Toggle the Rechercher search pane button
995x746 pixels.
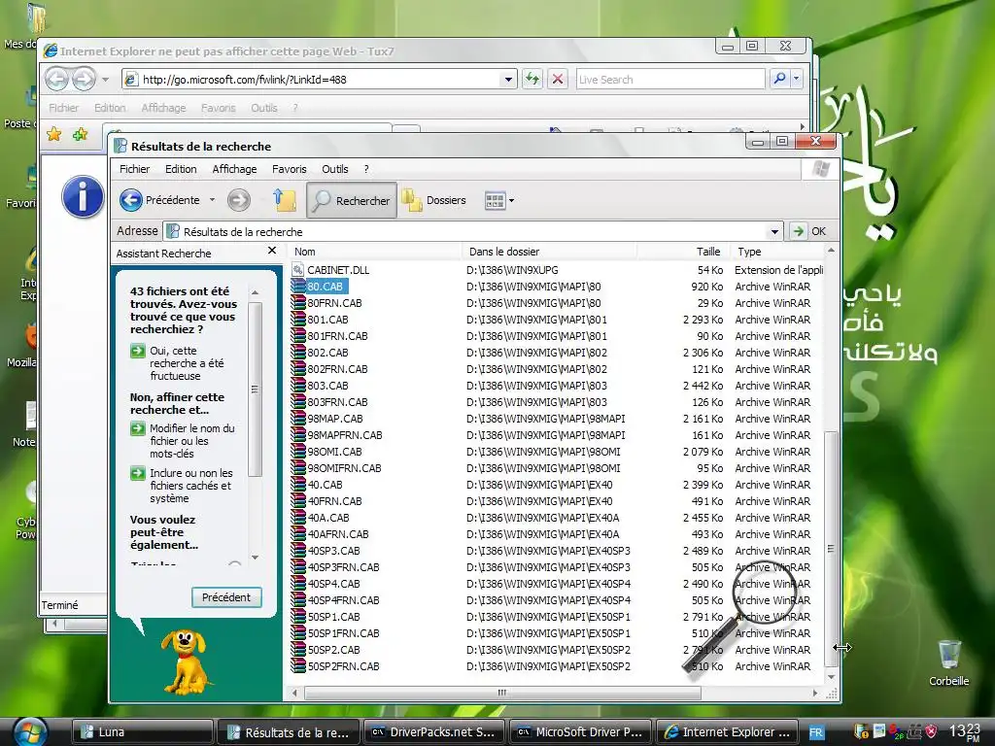pyautogui.click(x=352, y=200)
